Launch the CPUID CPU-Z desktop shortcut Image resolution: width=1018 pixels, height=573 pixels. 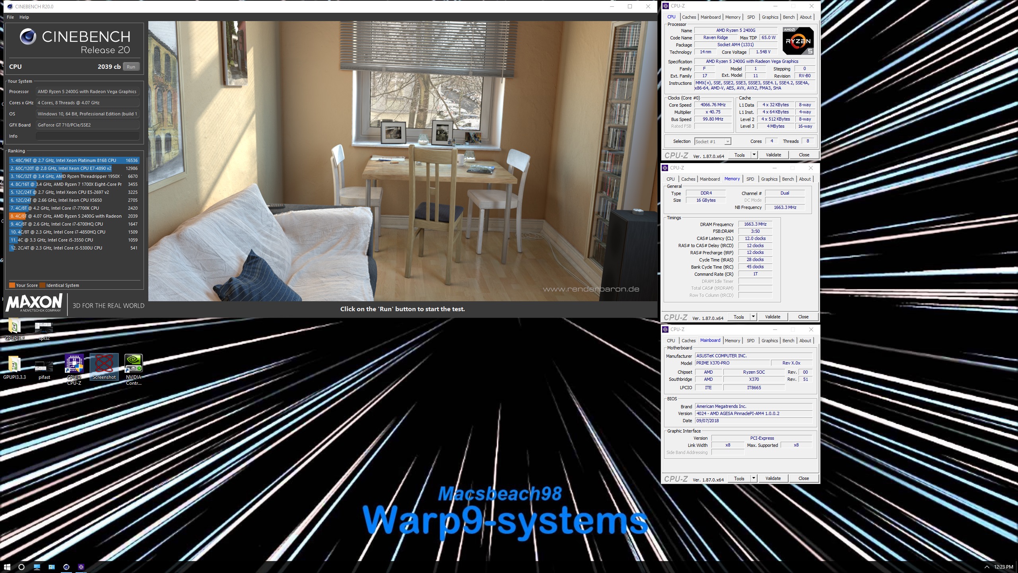coord(74,369)
